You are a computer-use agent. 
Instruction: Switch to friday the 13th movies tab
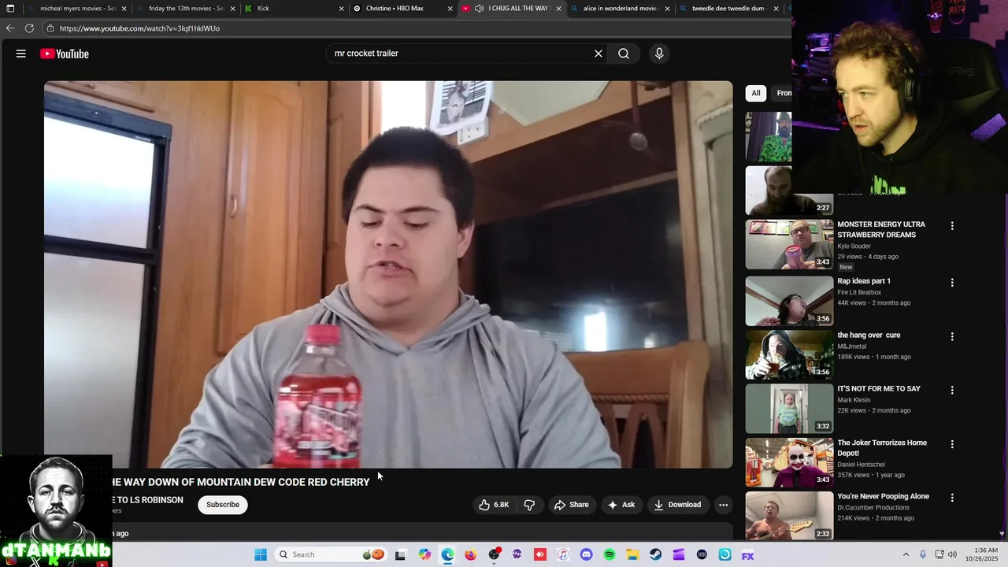(186, 9)
